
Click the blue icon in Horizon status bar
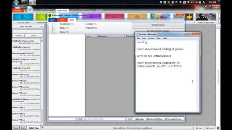[x=218, y=128]
